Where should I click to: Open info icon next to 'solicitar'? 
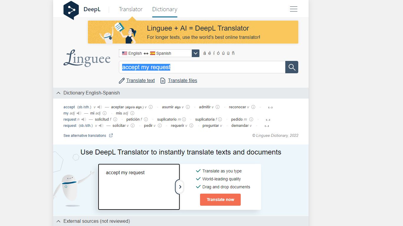pyautogui.click(x=132, y=126)
